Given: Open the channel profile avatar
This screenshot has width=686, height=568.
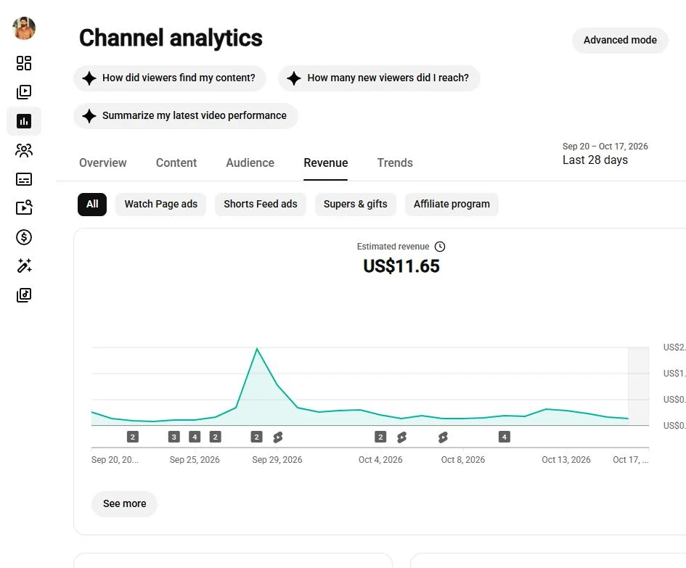Looking at the screenshot, I should point(24,28).
